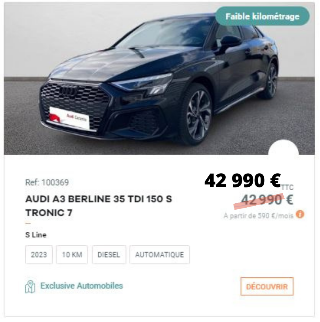Click the AUDI A3 BERLINE 35 TDI title
The image size is (320, 322).
(99, 206)
